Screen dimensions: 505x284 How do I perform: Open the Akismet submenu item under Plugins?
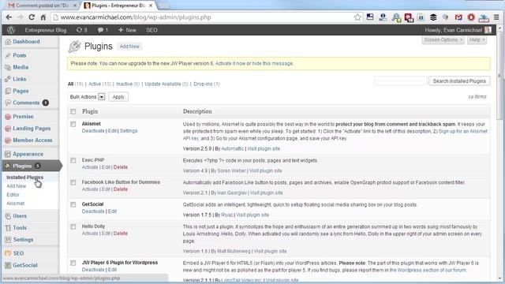[x=16, y=204]
